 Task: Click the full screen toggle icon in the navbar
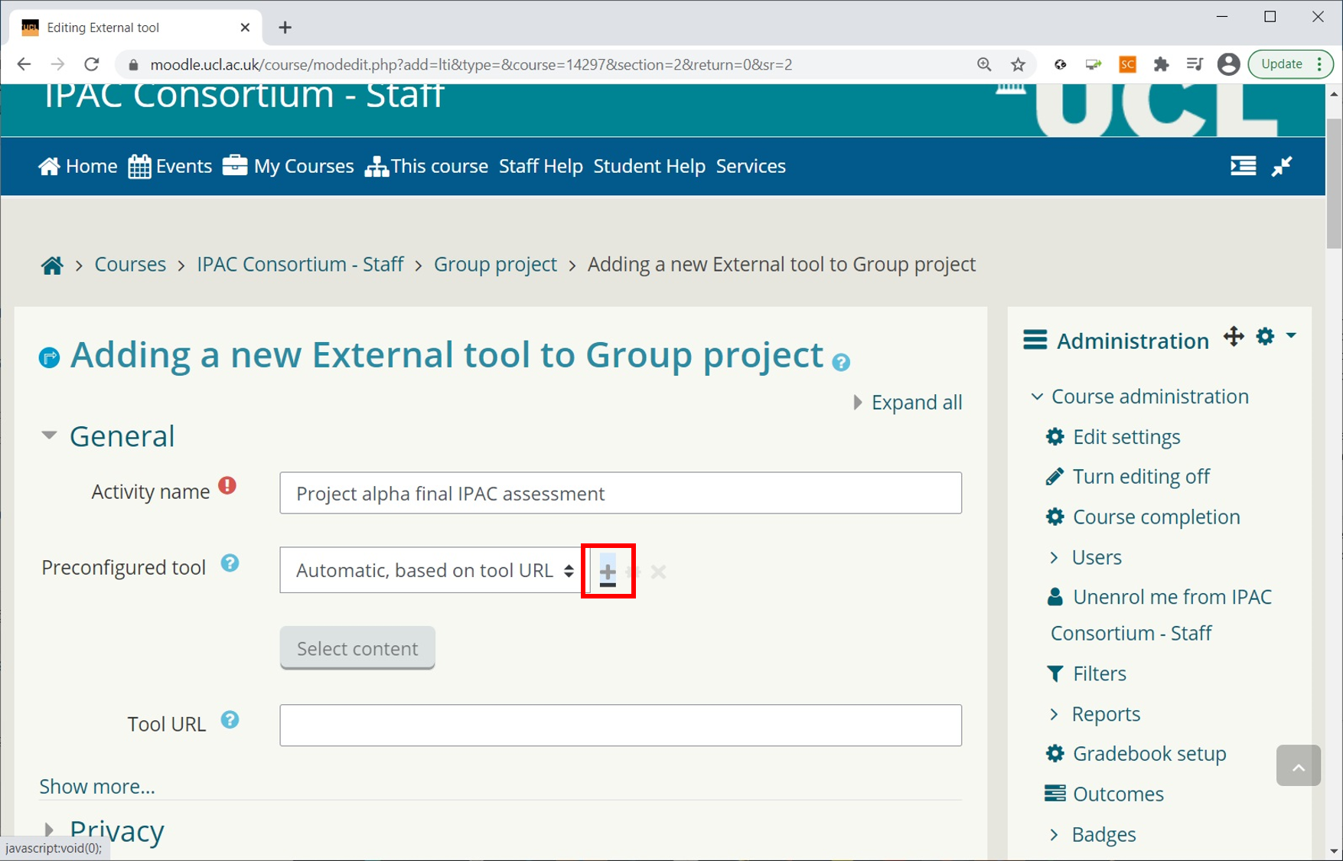coord(1282,166)
